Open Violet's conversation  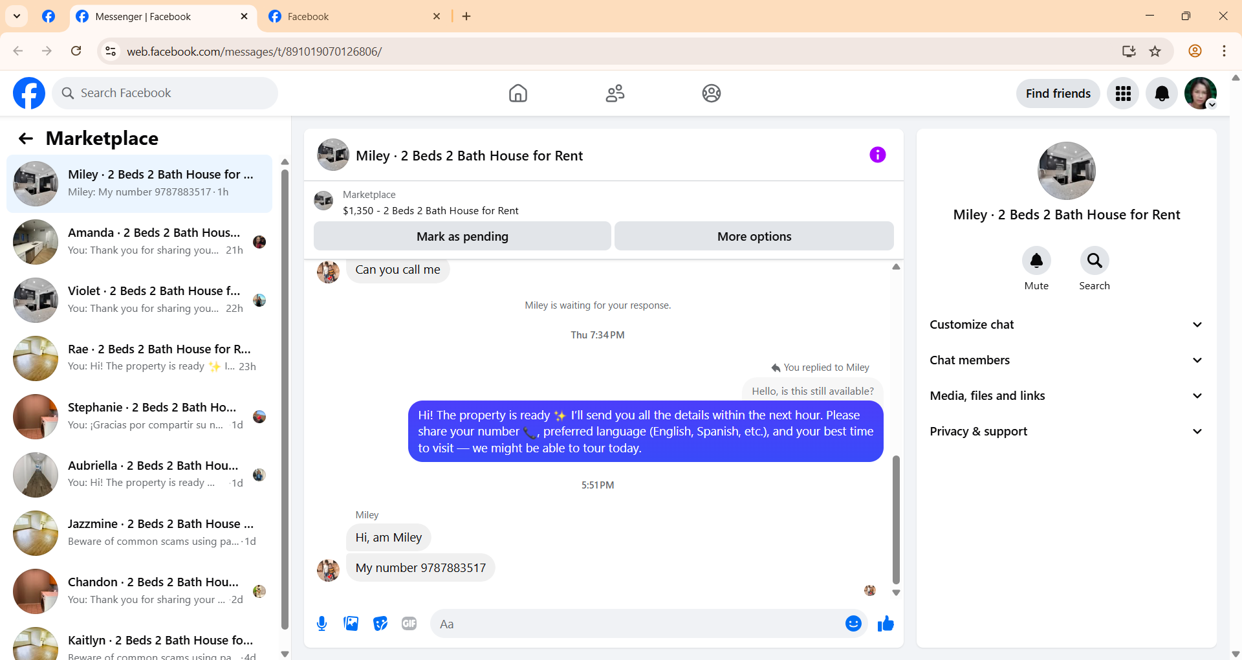pyautogui.click(x=139, y=300)
